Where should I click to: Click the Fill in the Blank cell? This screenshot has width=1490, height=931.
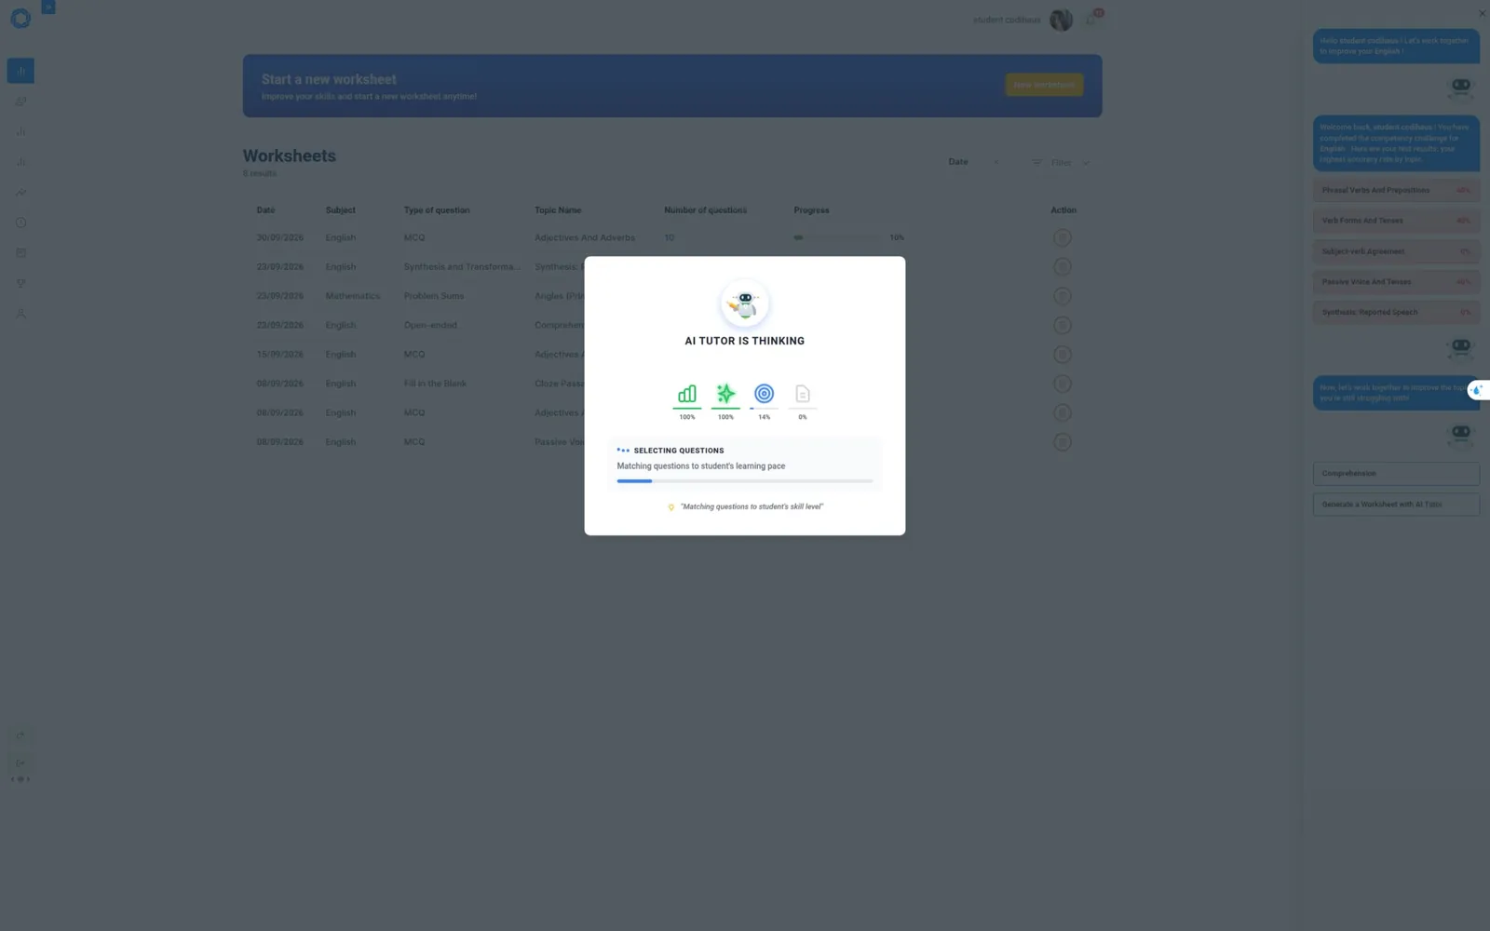click(x=435, y=384)
